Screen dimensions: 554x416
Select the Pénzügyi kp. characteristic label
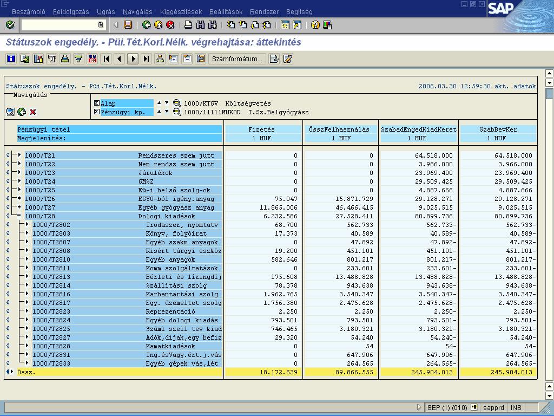tap(127, 112)
